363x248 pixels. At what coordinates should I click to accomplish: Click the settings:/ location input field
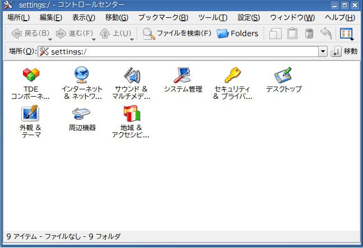click(x=178, y=51)
